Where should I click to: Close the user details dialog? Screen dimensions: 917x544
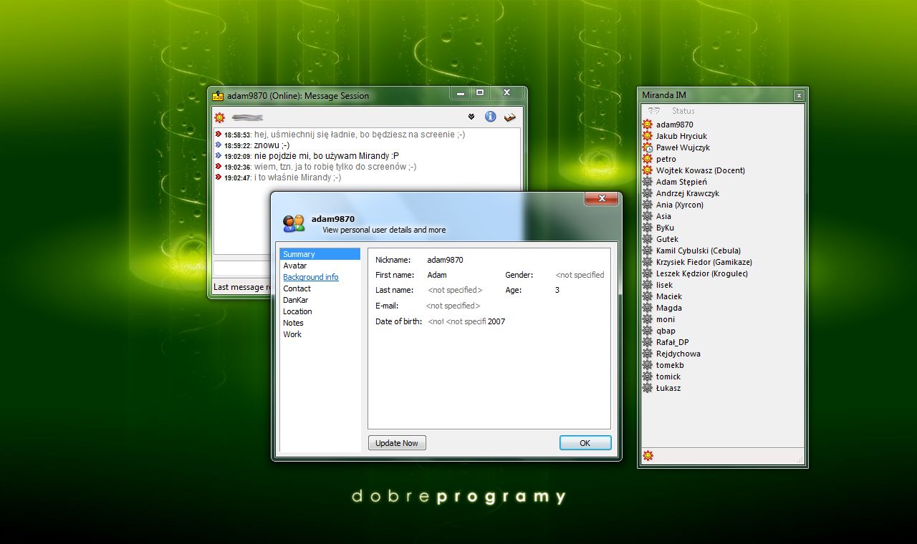pos(602,198)
